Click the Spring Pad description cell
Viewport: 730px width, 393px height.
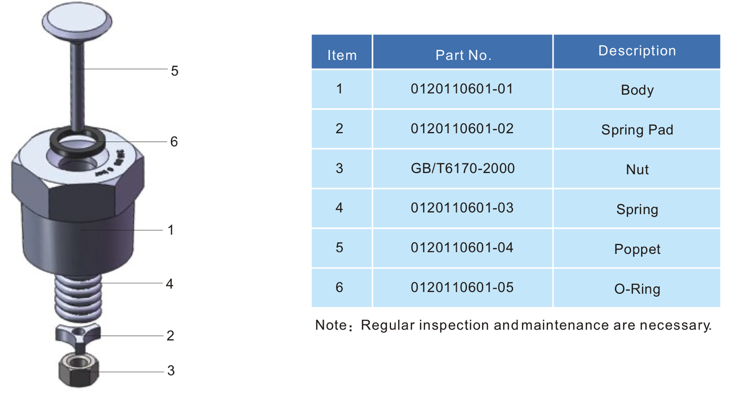coord(637,130)
